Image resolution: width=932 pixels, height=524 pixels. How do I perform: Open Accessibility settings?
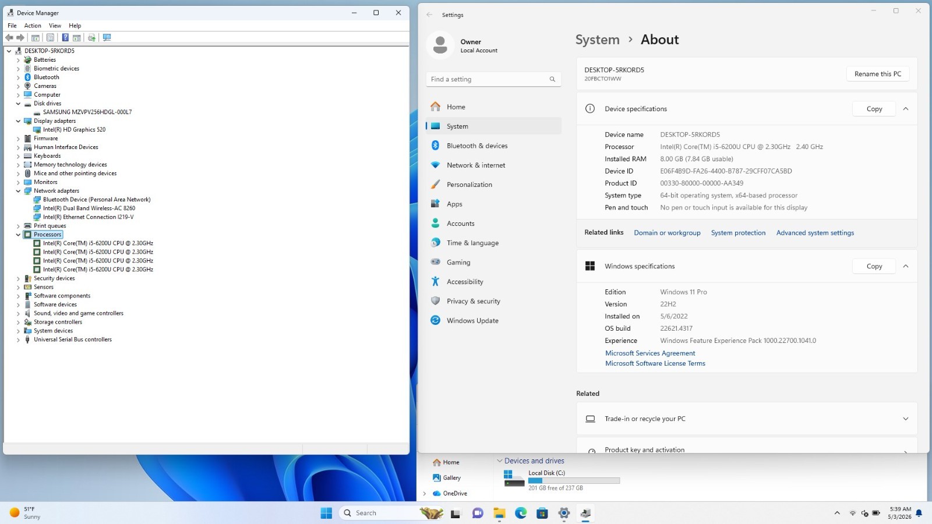click(493, 282)
